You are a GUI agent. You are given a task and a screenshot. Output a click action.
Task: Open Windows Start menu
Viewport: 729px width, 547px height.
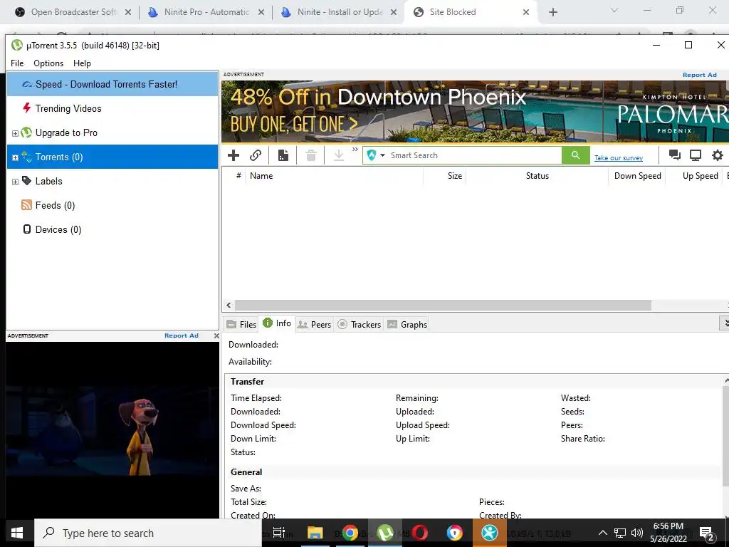[x=17, y=533]
